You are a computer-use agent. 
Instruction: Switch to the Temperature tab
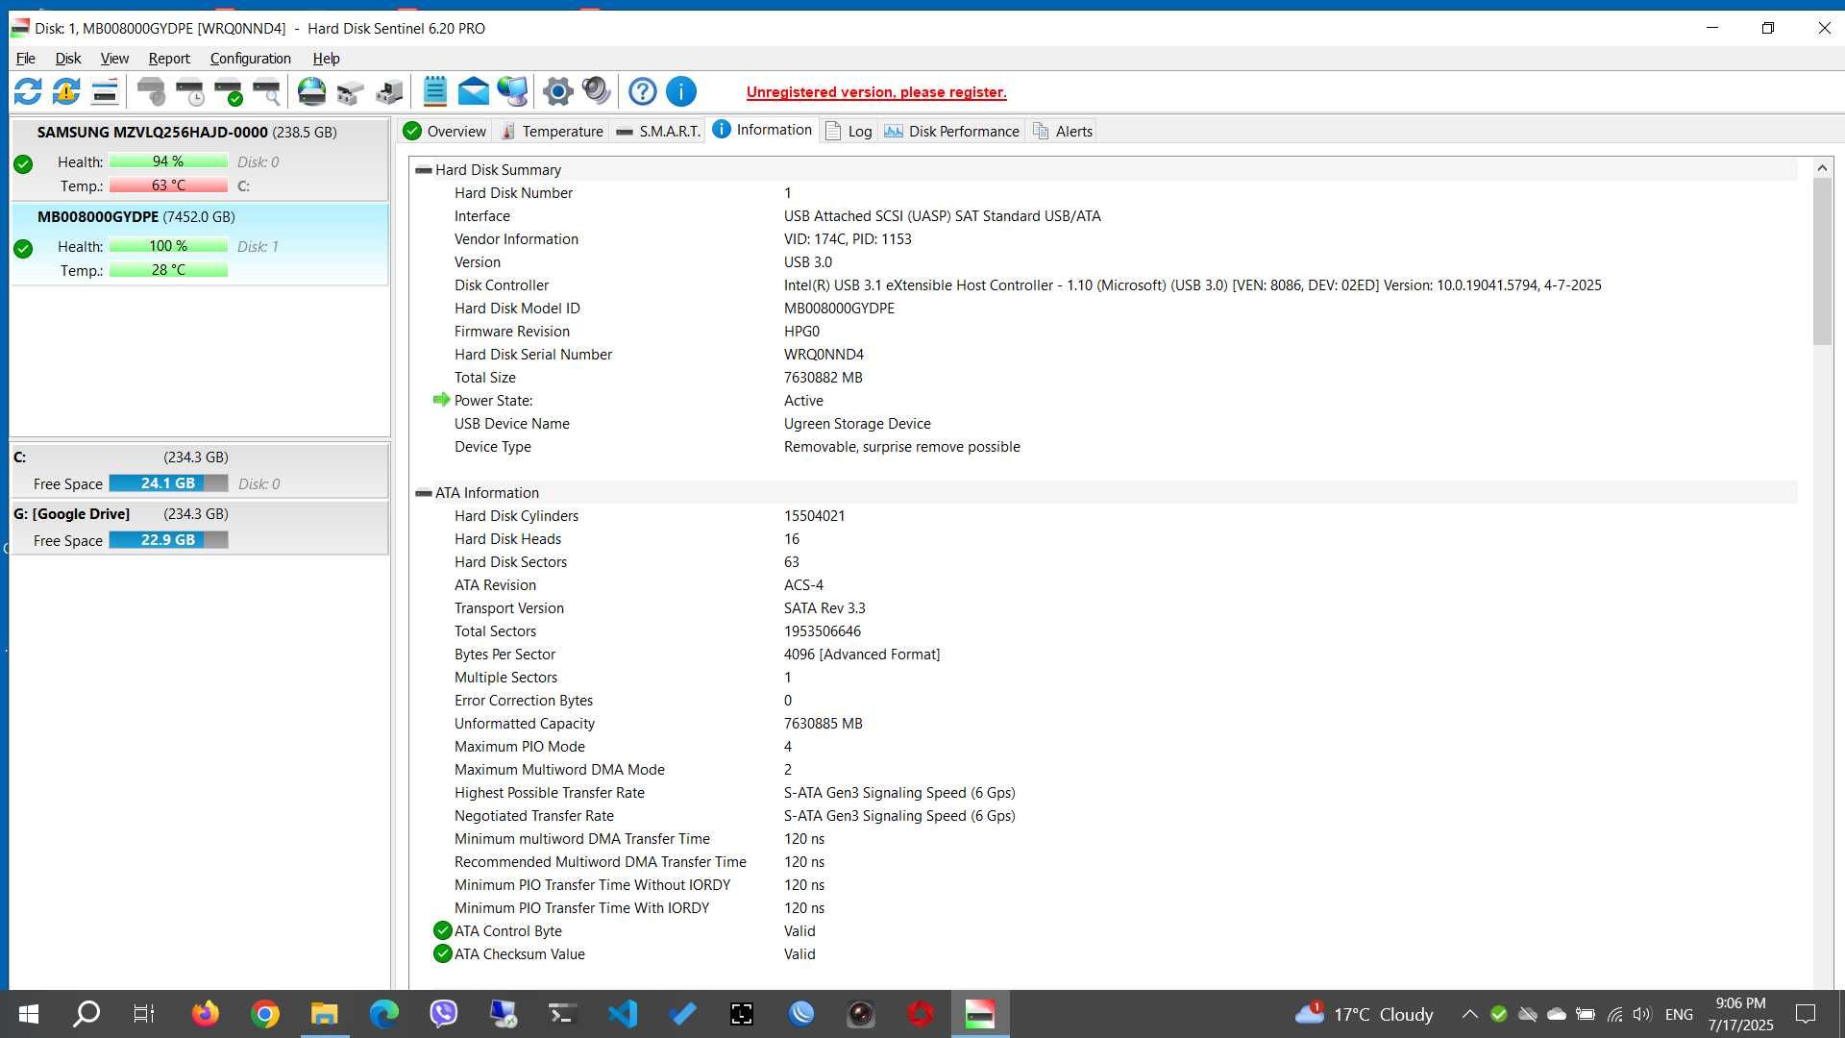coord(552,132)
